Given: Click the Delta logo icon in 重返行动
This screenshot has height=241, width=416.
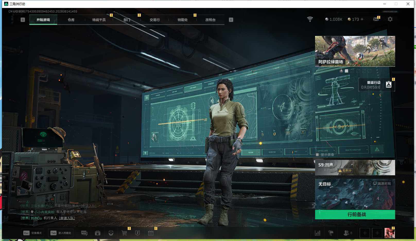Looking at the screenshot, I should coord(389,84).
